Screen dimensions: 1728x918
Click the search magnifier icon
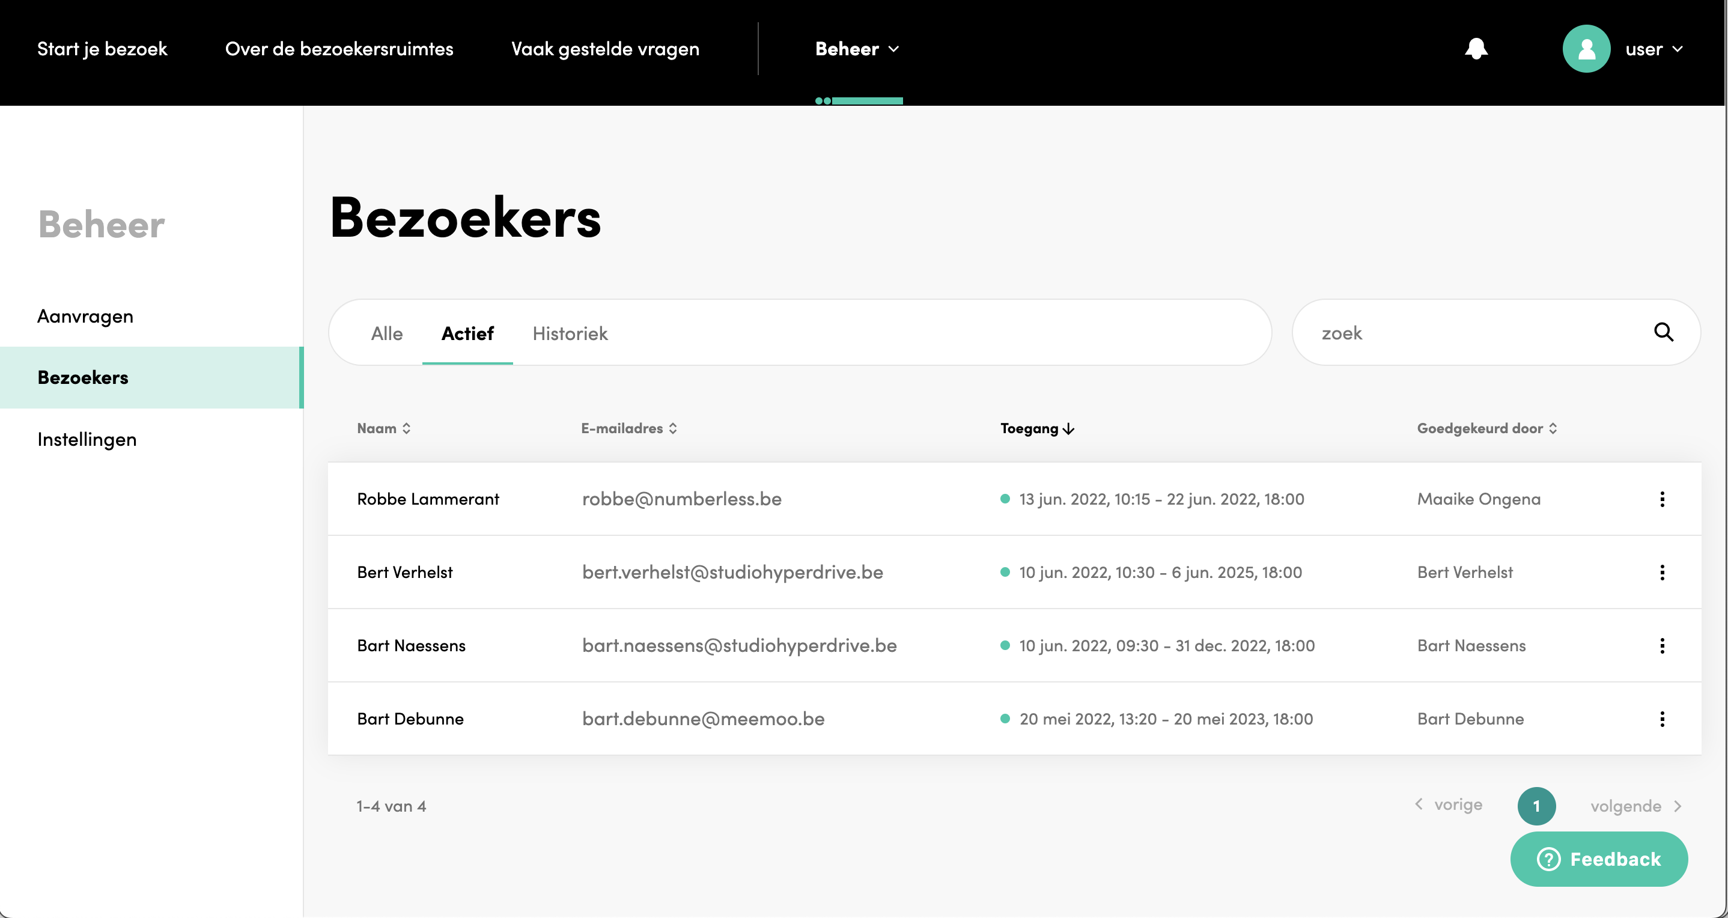pyautogui.click(x=1664, y=332)
